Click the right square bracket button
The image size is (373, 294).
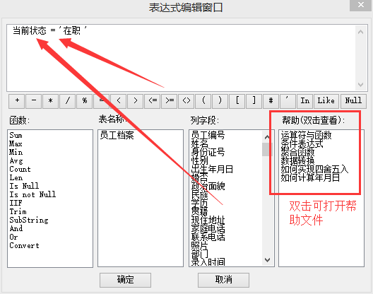[x=254, y=101]
